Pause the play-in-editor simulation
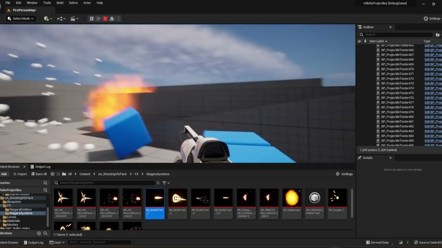This screenshot has width=442, height=248. (x=92, y=19)
